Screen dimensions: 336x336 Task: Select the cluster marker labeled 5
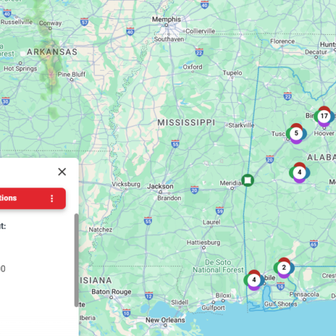[296, 134]
